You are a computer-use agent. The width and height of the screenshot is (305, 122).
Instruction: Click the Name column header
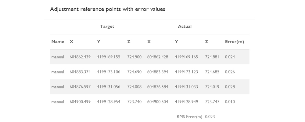(58, 41)
